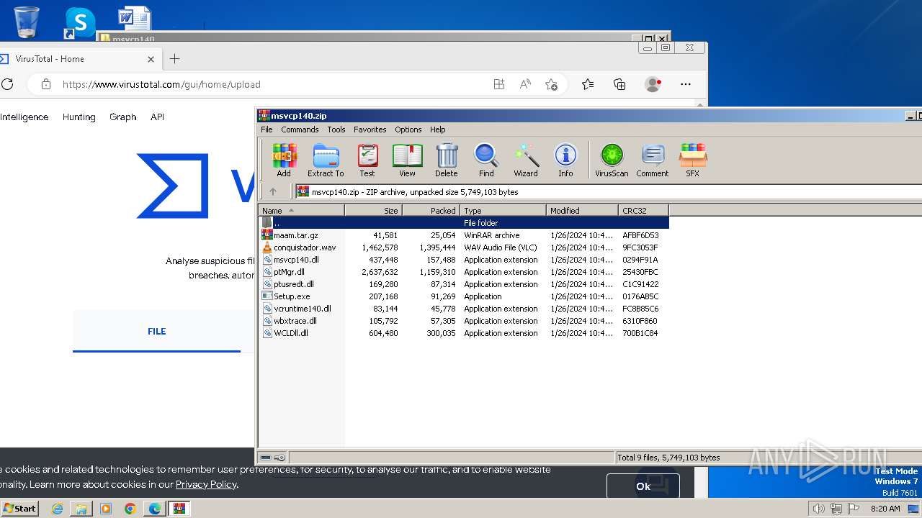The height and width of the screenshot is (518, 922).
Task: Open browser Collections
Action: point(619,84)
